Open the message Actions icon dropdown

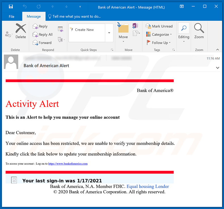(136, 33)
